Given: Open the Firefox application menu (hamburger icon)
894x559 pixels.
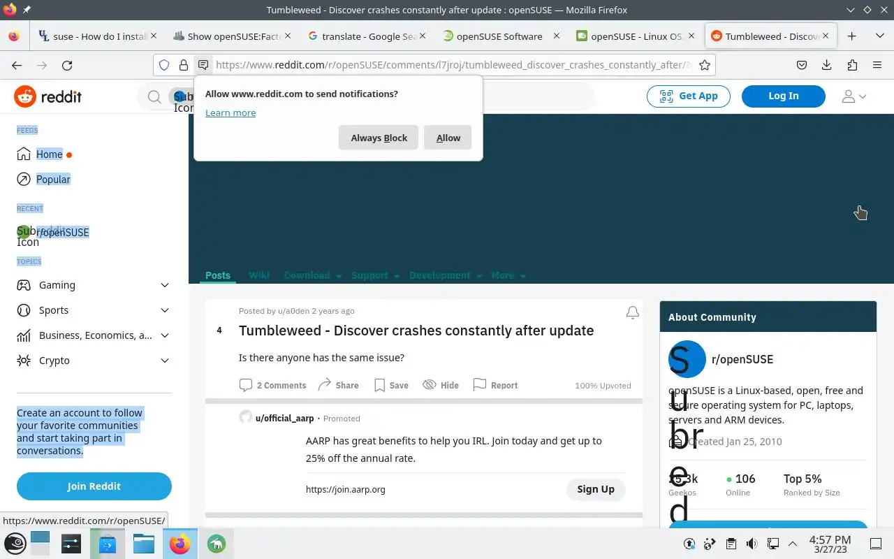Looking at the screenshot, I should pyautogui.click(x=877, y=65).
